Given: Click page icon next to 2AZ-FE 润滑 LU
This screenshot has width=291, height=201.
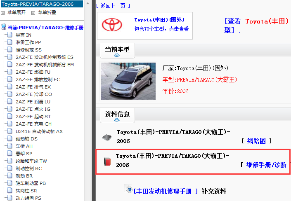Looking at the screenshot, I should (10, 101).
